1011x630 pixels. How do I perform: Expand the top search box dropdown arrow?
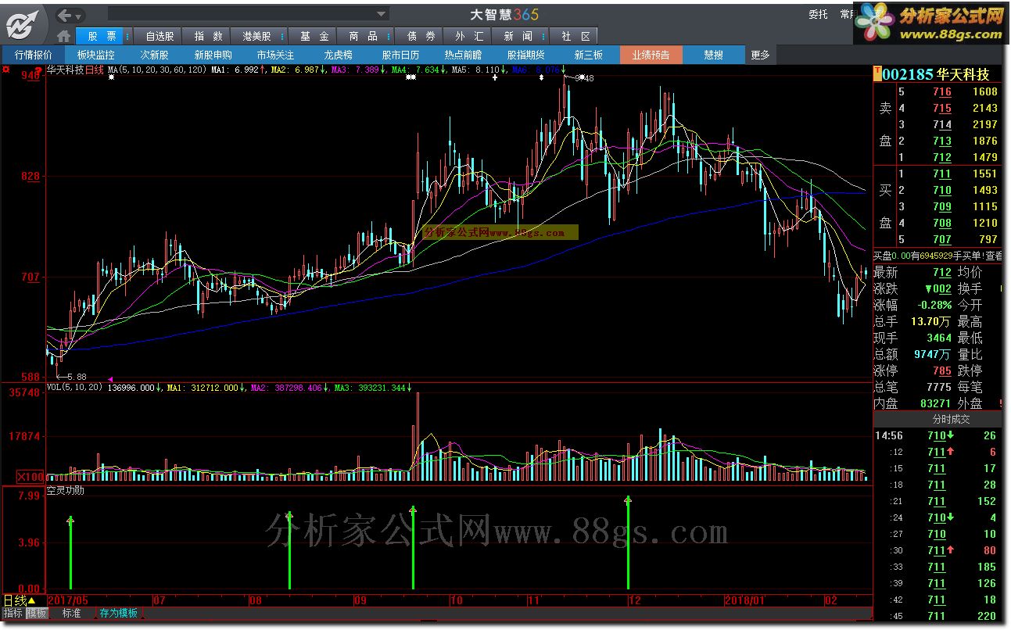[x=382, y=13]
